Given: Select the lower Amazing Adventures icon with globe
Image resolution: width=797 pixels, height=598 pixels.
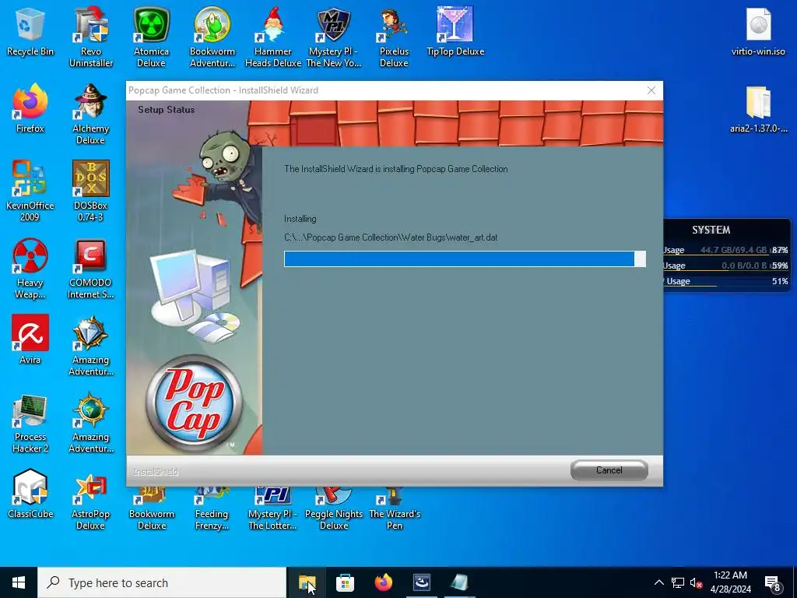Looking at the screenshot, I should pos(90,423).
